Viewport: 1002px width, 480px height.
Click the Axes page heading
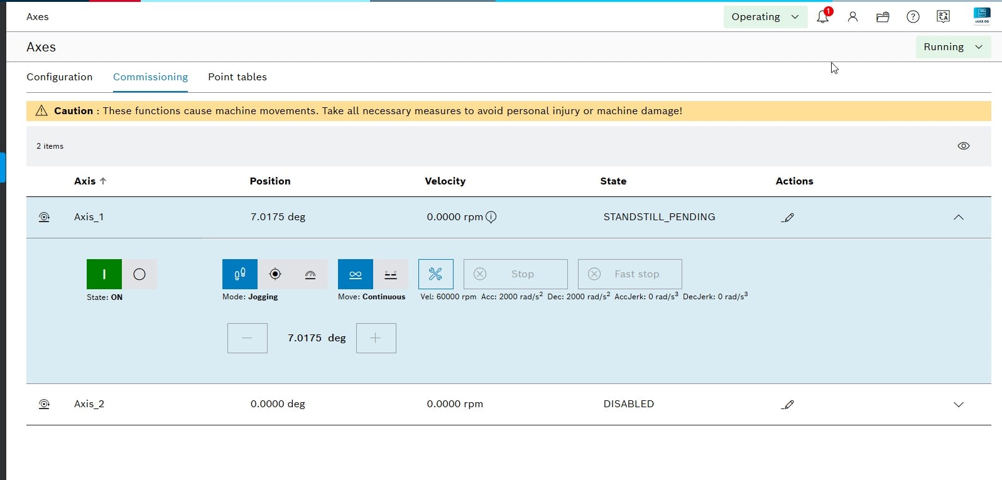[41, 47]
